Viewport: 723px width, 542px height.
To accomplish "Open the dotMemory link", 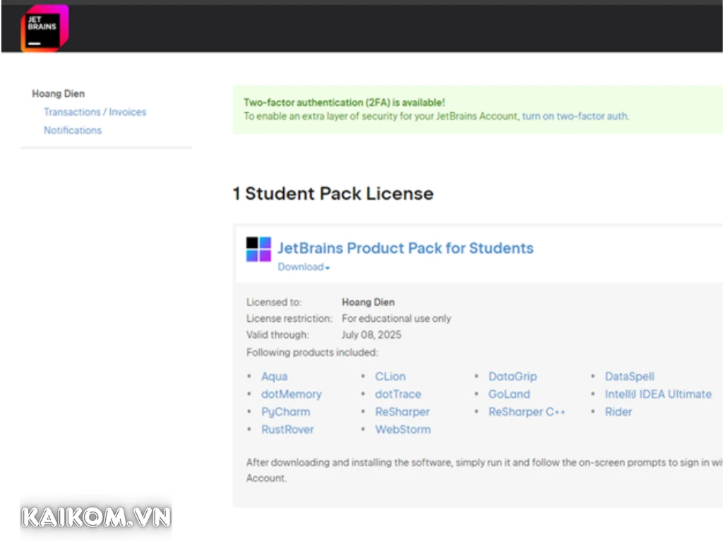I will [x=291, y=395].
